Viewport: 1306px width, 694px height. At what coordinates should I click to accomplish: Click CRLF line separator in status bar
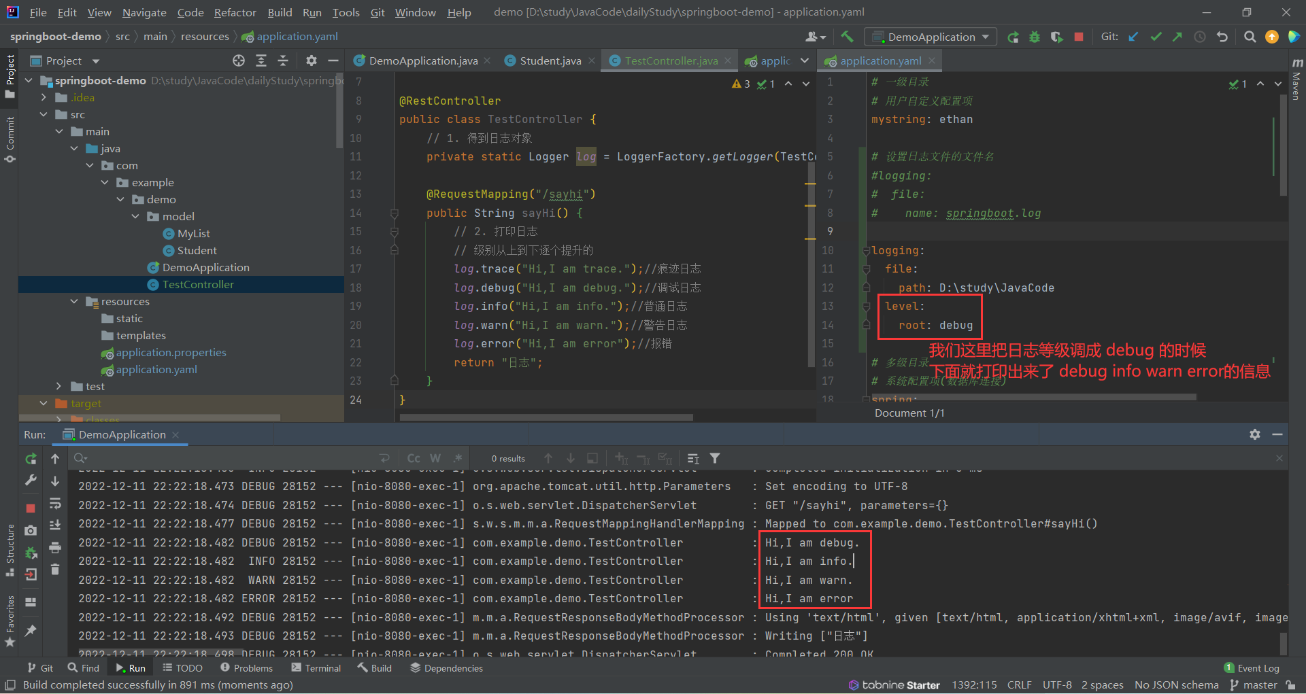tap(1019, 685)
